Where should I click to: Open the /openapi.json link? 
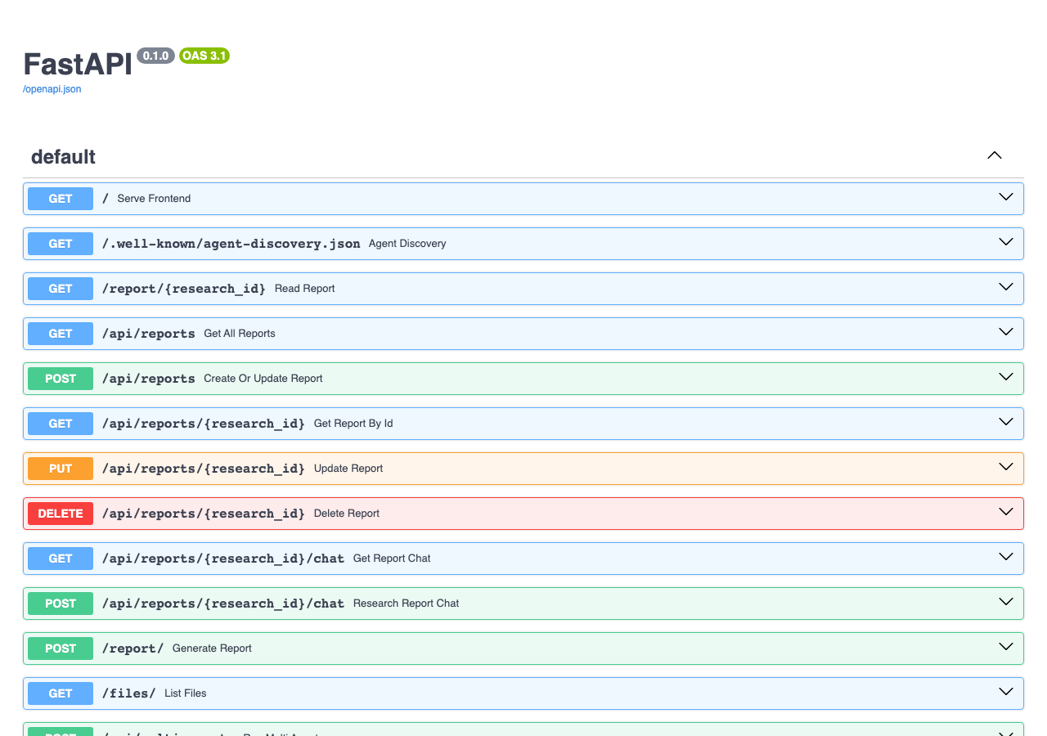click(52, 89)
